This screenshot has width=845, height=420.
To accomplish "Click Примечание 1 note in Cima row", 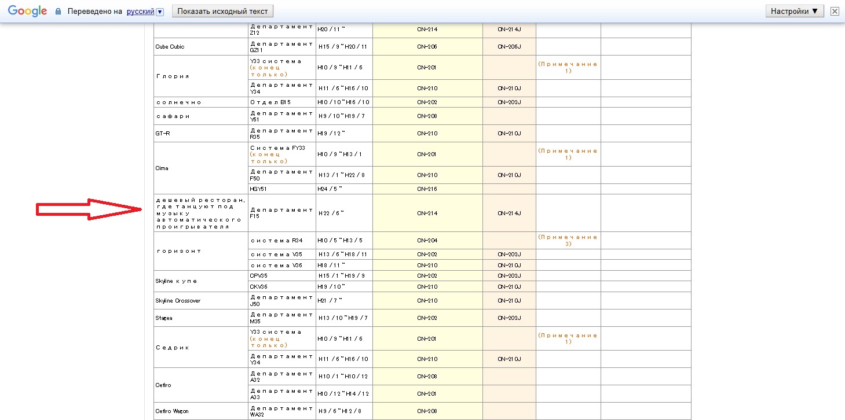I will (568, 154).
